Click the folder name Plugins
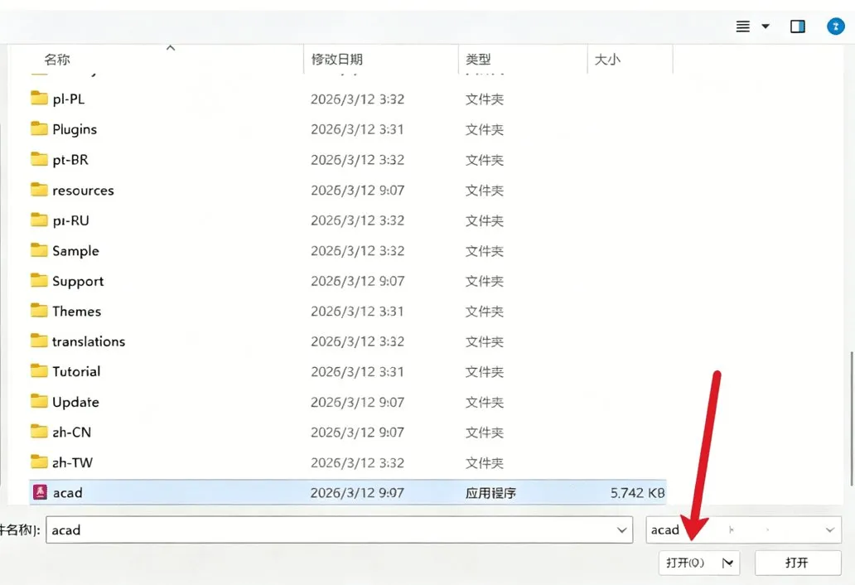This screenshot has height=585, width=855. tap(75, 129)
